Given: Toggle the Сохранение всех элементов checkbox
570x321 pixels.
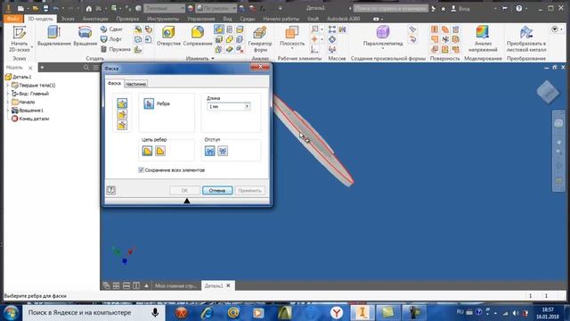Looking at the screenshot, I should [141, 170].
